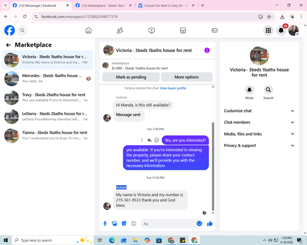The height and width of the screenshot is (245, 307).
Task: Go back using the Marketplace arrow
Action: click(9, 45)
